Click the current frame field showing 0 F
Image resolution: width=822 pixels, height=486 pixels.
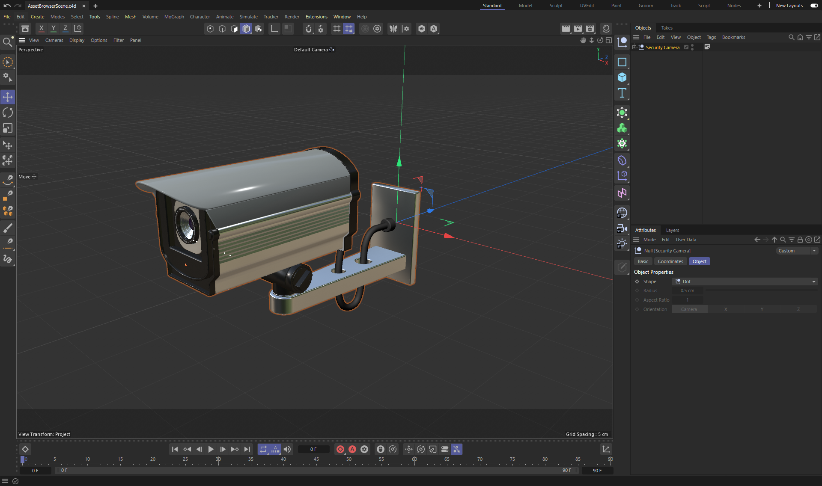(313, 449)
